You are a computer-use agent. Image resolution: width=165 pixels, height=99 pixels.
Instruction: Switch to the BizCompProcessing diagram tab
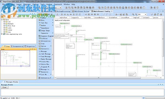pyautogui.click(x=62, y=11)
